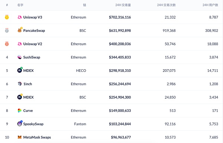Click the bronze third-place medal icon
The width and height of the screenshot is (223, 143).
click(7, 44)
